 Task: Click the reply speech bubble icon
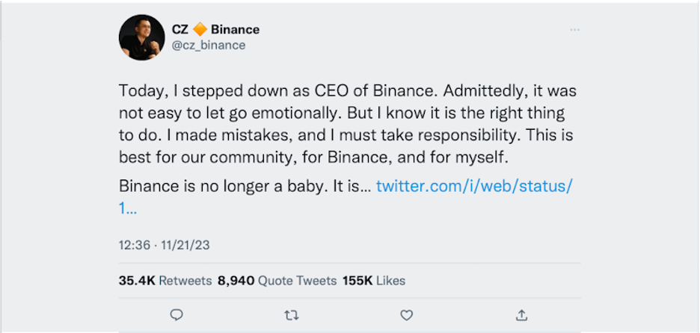click(176, 314)
